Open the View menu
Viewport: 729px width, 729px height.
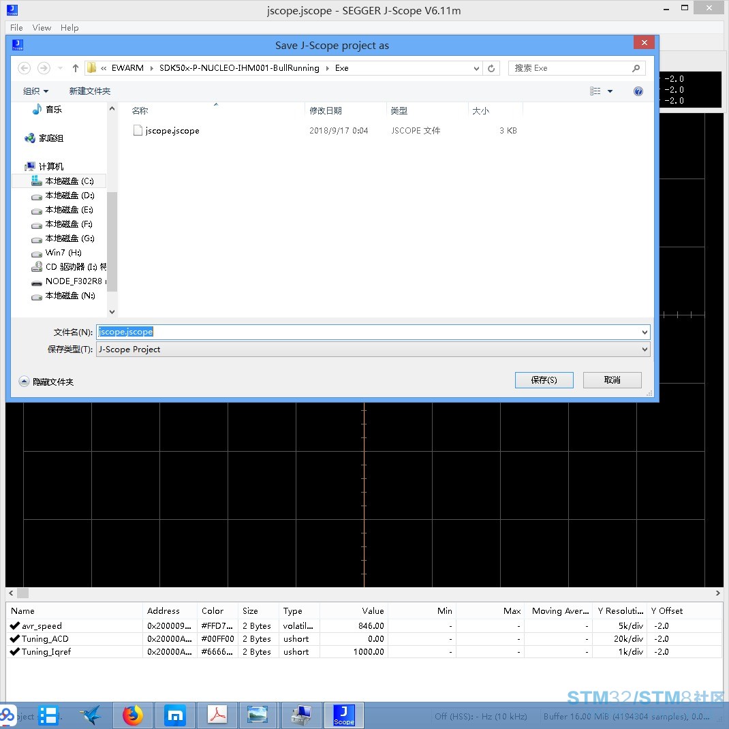42,28
